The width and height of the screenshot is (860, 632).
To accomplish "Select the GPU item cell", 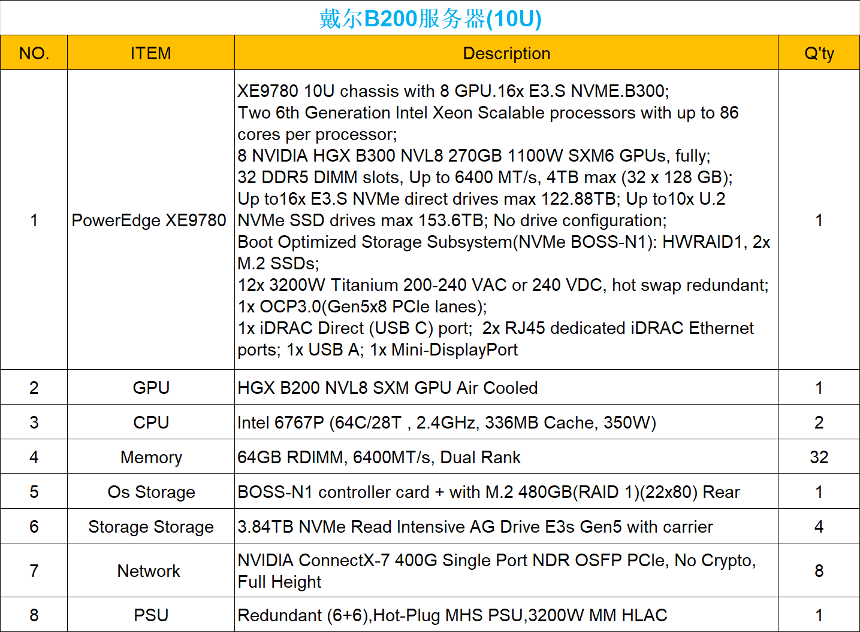I will [x=151, y=388].
